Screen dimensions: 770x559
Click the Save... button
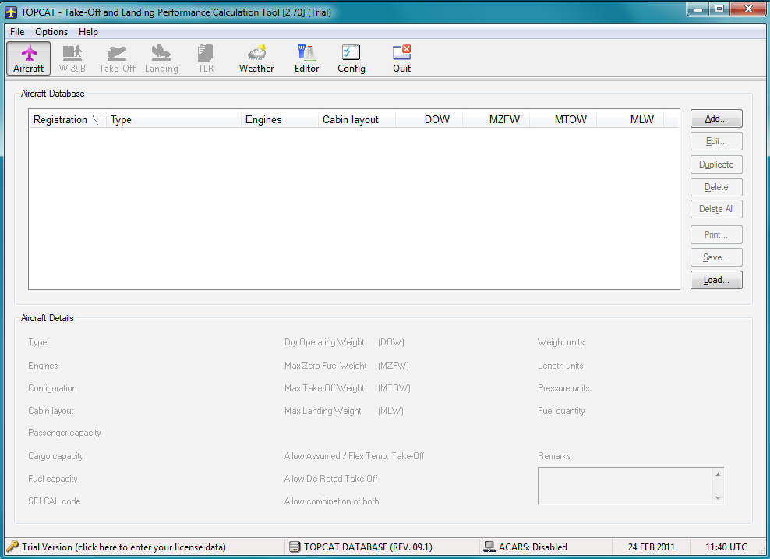tap(716, 257)
